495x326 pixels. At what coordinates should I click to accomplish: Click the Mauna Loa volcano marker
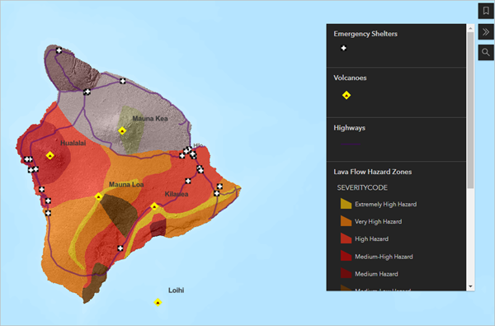click(x=98, y=196)
